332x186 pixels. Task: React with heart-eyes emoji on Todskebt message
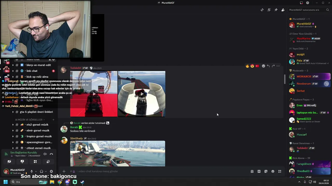tap(252, 66)
